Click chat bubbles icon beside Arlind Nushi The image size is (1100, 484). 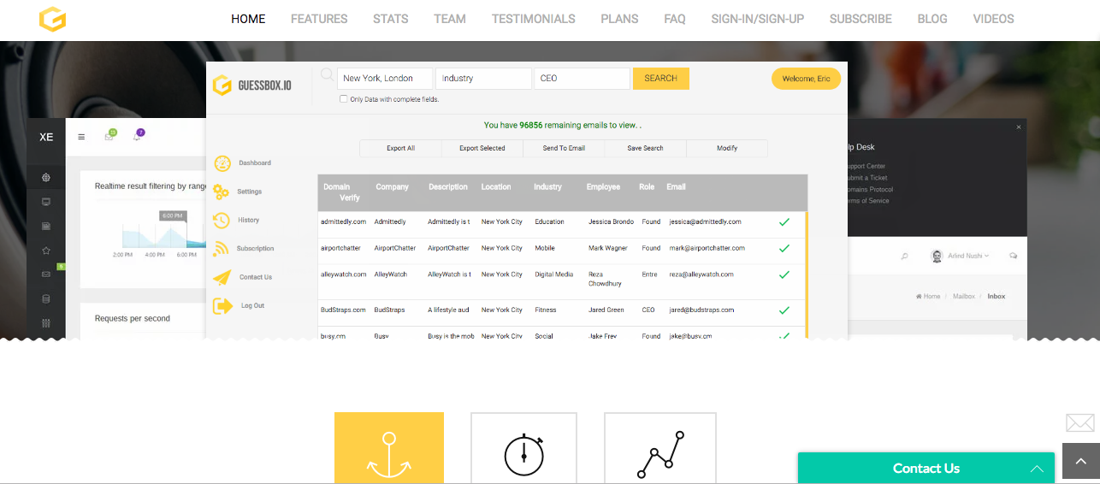1014,256
